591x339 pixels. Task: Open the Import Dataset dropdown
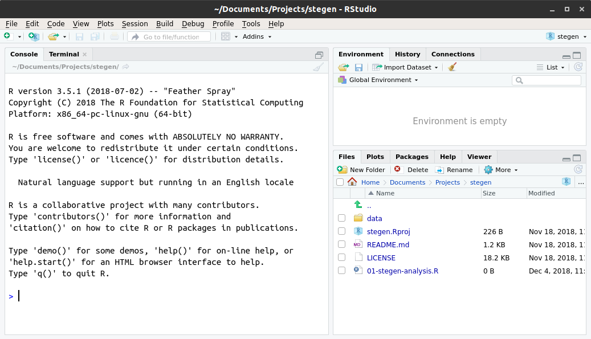(406, 67)
